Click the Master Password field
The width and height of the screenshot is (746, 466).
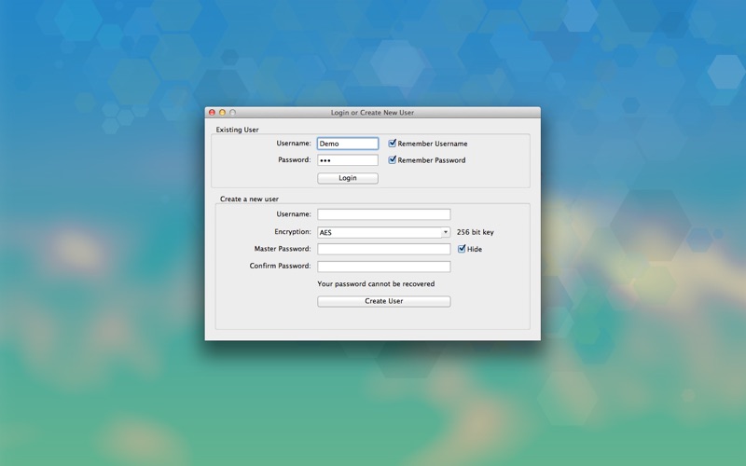click(384, 249)
